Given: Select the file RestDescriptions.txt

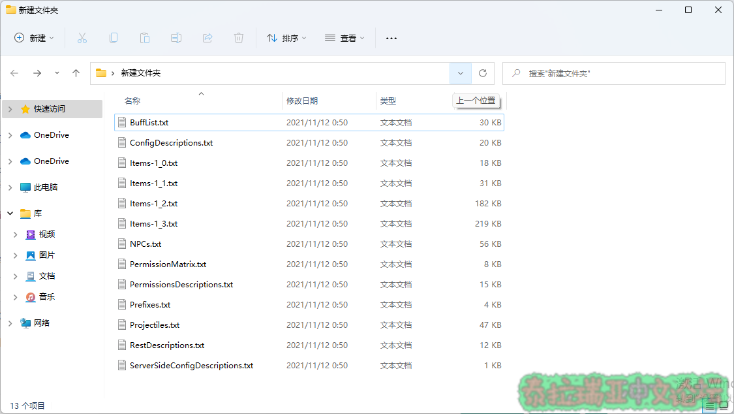Looking at the screenshot, I should (x=167, y=345).
